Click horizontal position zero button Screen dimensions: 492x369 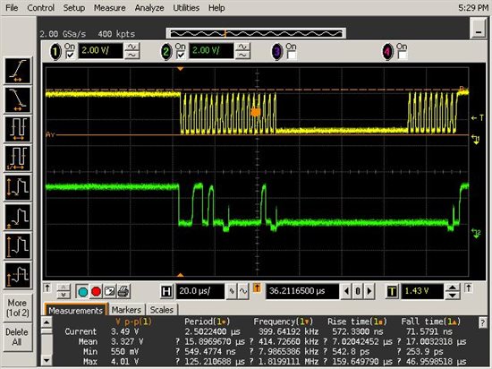coord(358,291)
